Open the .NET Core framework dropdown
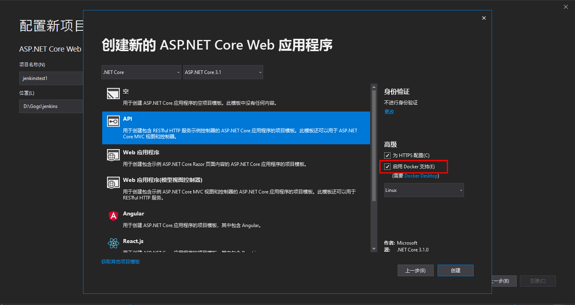Viewport: 575px width, 305px height. 142,72
